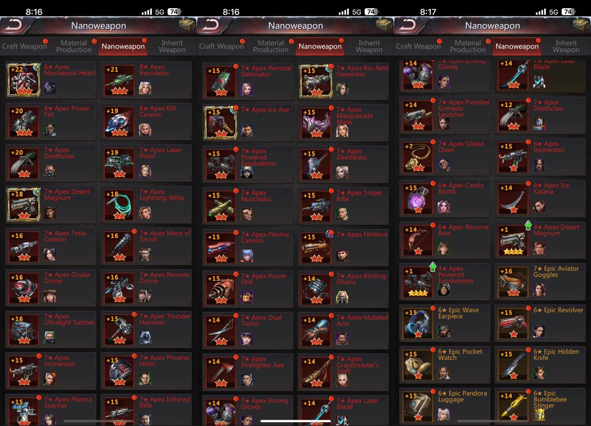Tap hero portrait under 8★ Apex Inoculator
The image size is (591, 426).
point(145,88)
